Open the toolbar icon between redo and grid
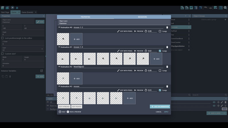The image size is (228, 128). point(215,8)
